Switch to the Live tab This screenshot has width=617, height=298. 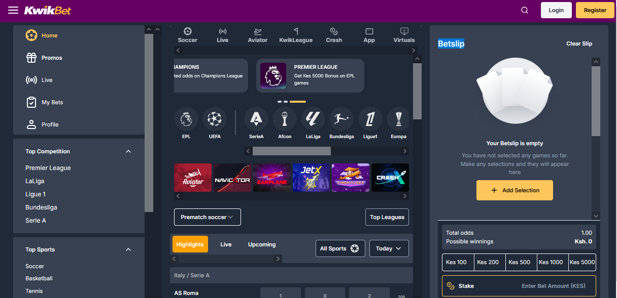[226, 244]
